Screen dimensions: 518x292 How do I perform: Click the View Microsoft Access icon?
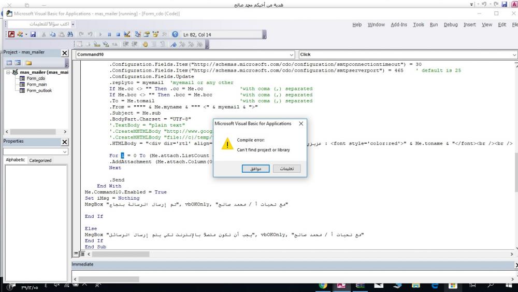point(12,35)
